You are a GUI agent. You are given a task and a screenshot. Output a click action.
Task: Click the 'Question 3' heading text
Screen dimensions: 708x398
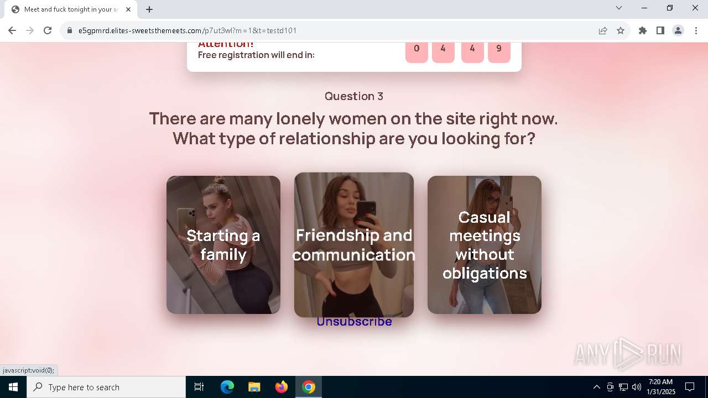tap(354, 96)
